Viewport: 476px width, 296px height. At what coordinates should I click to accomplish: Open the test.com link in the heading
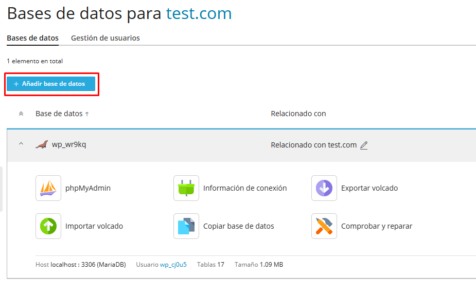199,13
